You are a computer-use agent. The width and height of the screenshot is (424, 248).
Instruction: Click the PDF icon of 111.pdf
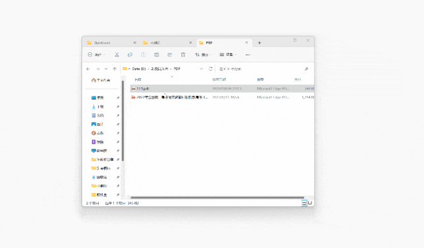[x=133, y=89]
